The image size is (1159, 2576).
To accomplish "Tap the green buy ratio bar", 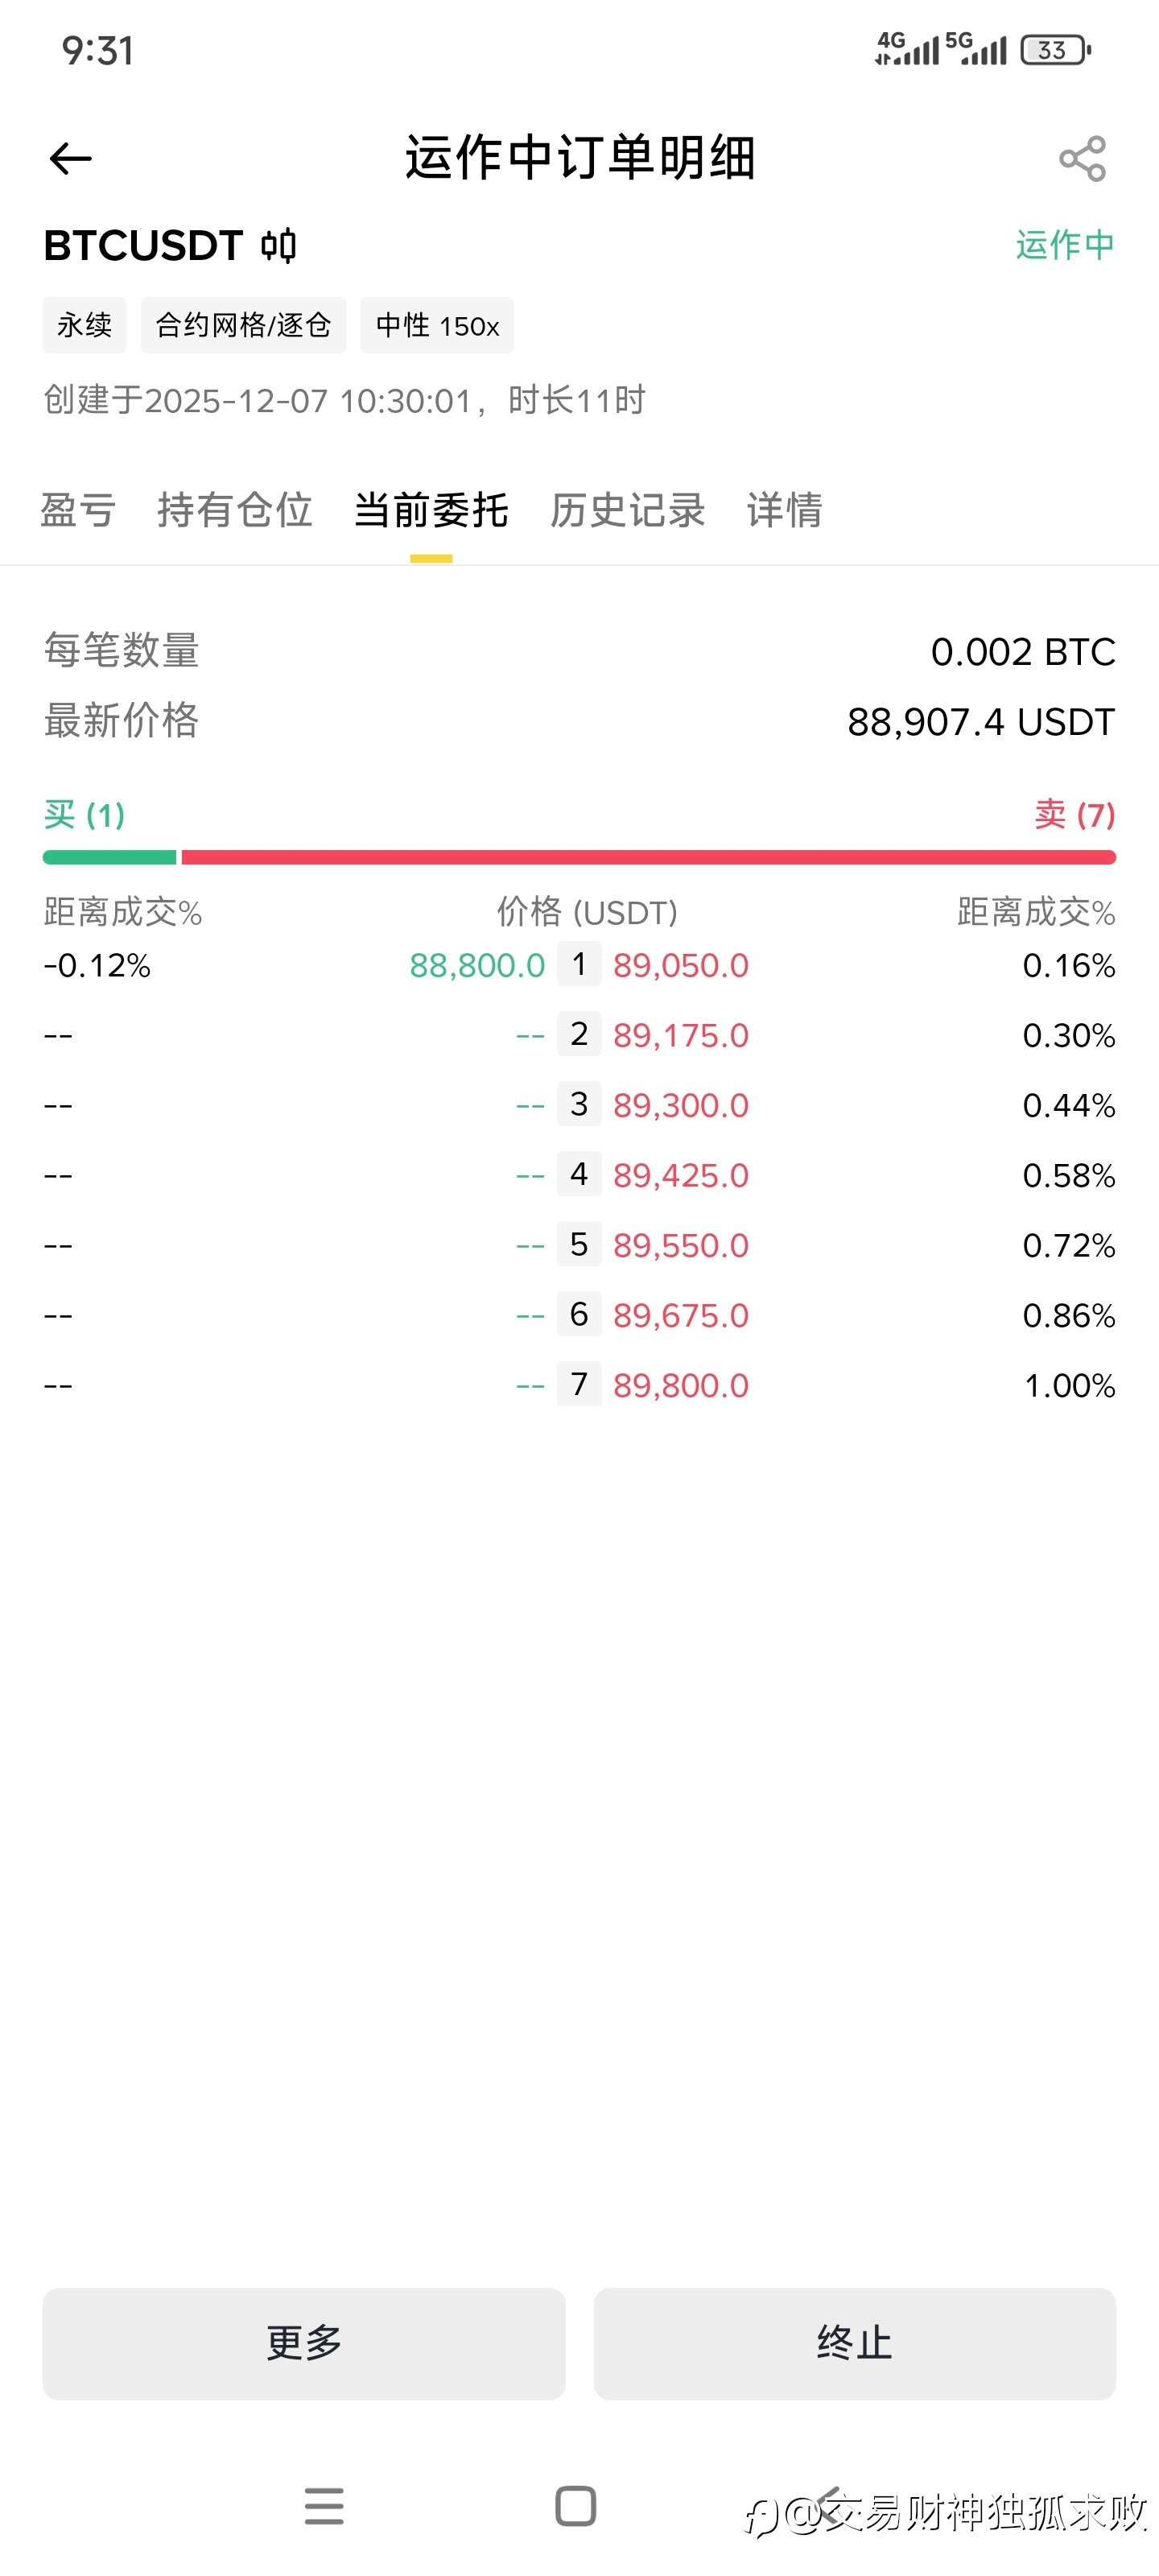I will tap(109, 857).
